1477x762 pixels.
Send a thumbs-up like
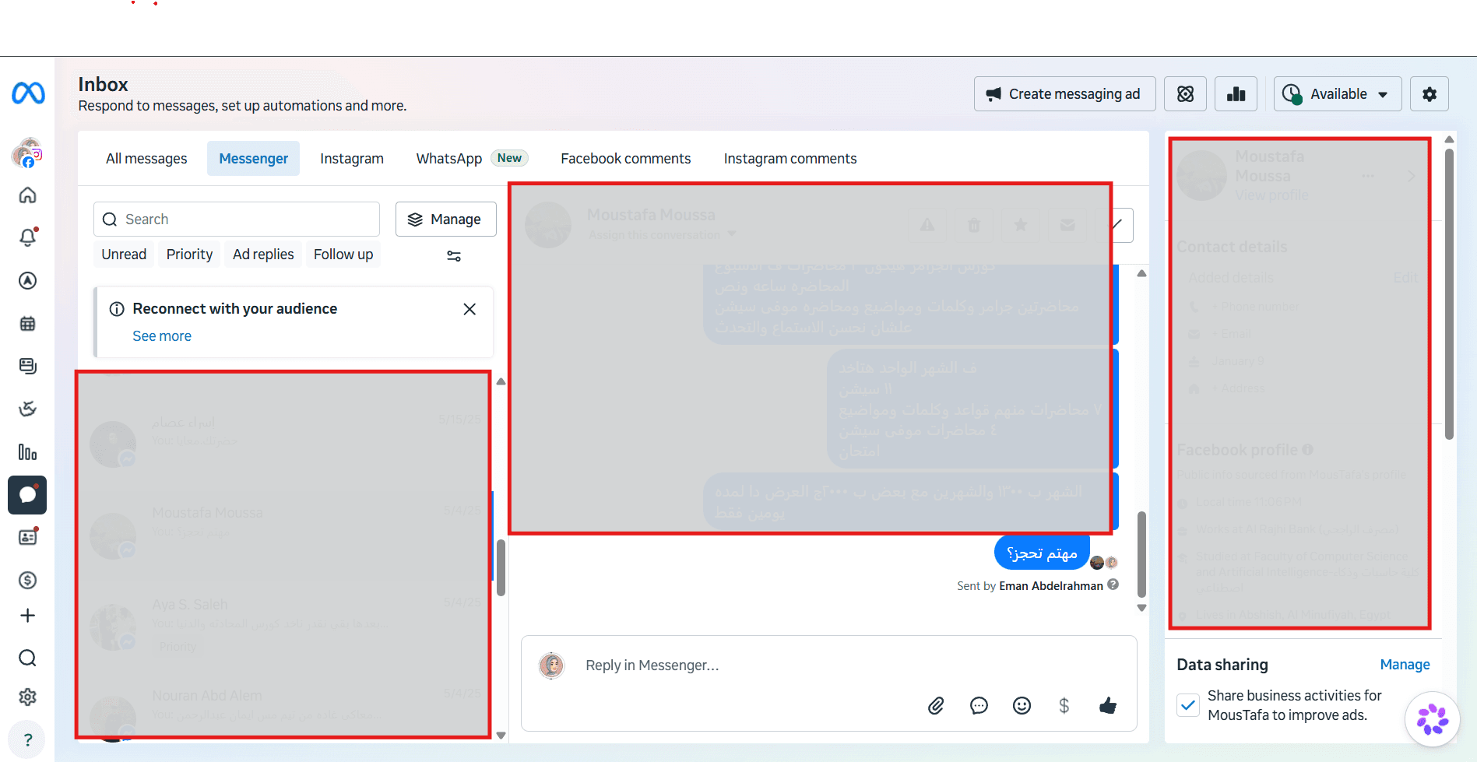1108,705
